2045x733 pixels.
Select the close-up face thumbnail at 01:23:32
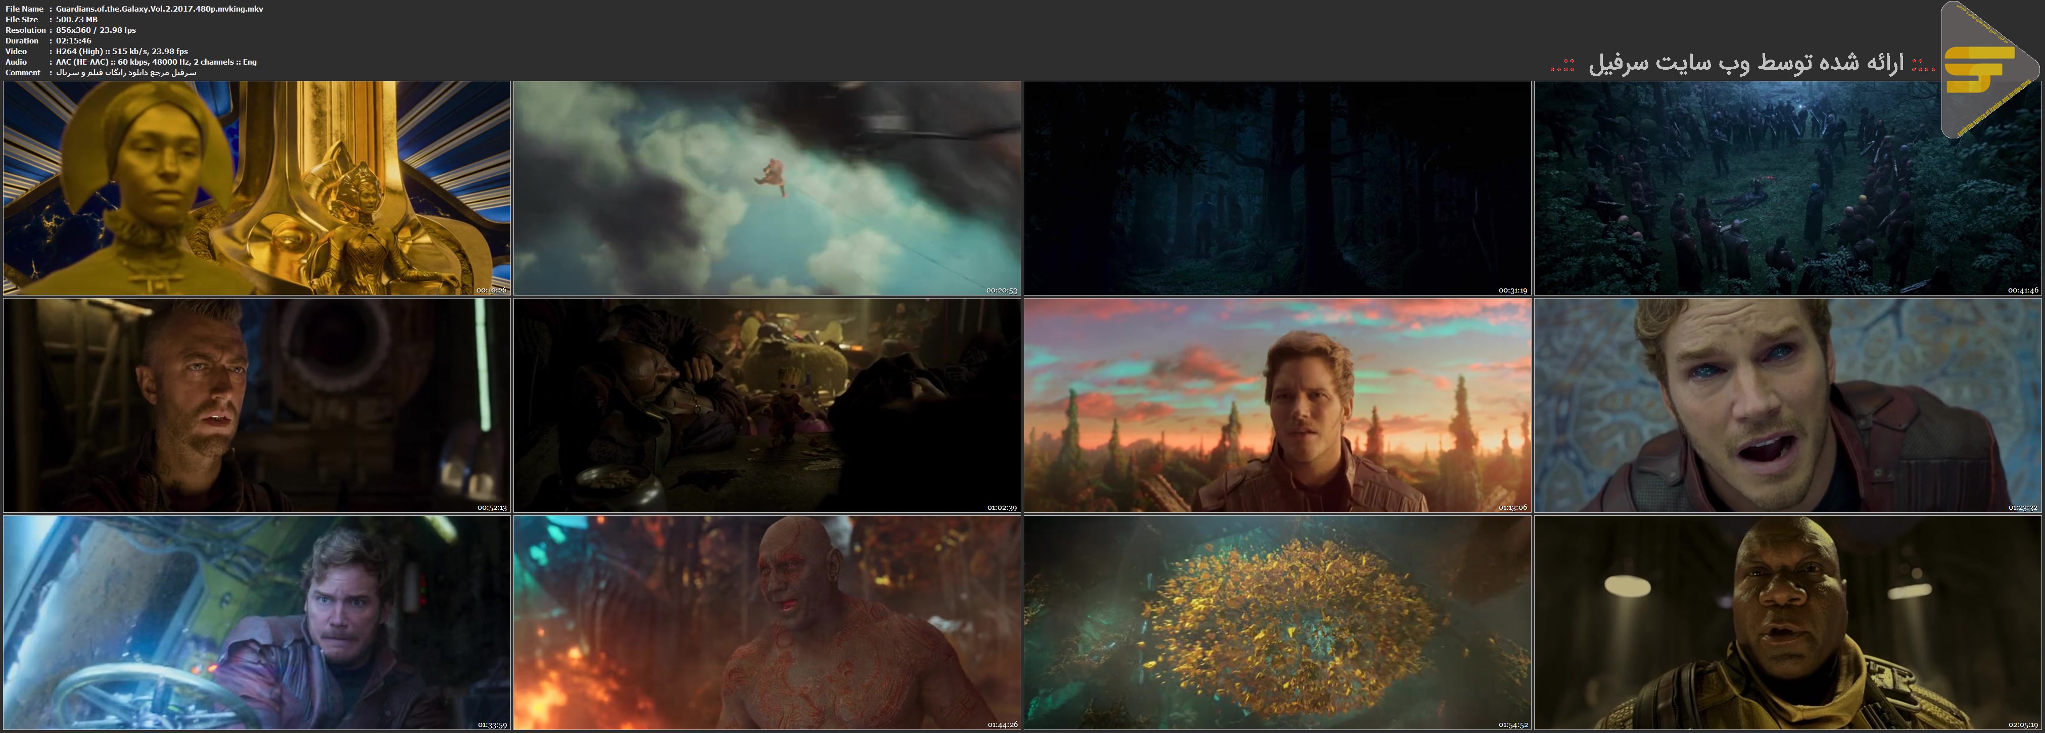[1788, 405]
